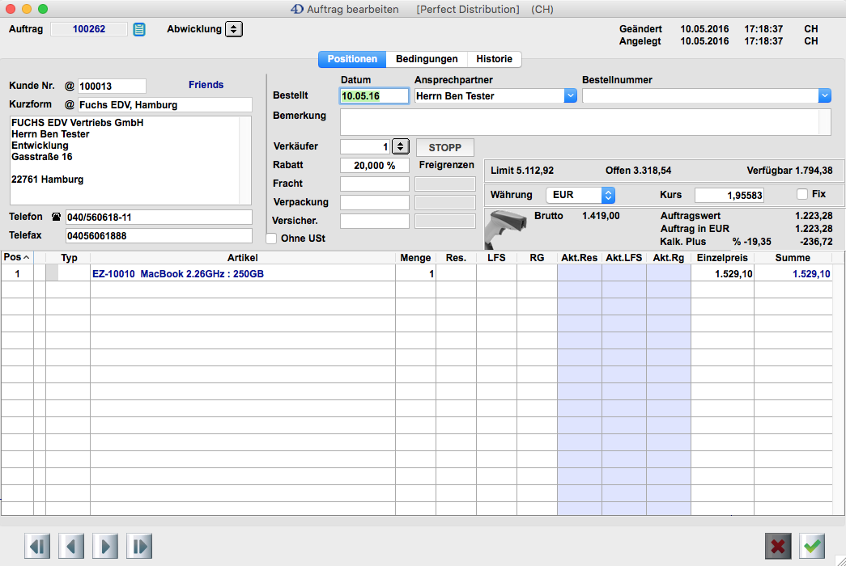The height and width of the screenshot is (566, 846).
Task: Open the Abwicklung popup menu
Action: coord(233,29)
